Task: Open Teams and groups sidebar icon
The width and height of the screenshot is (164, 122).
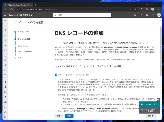Action: (x=5, y=36)
